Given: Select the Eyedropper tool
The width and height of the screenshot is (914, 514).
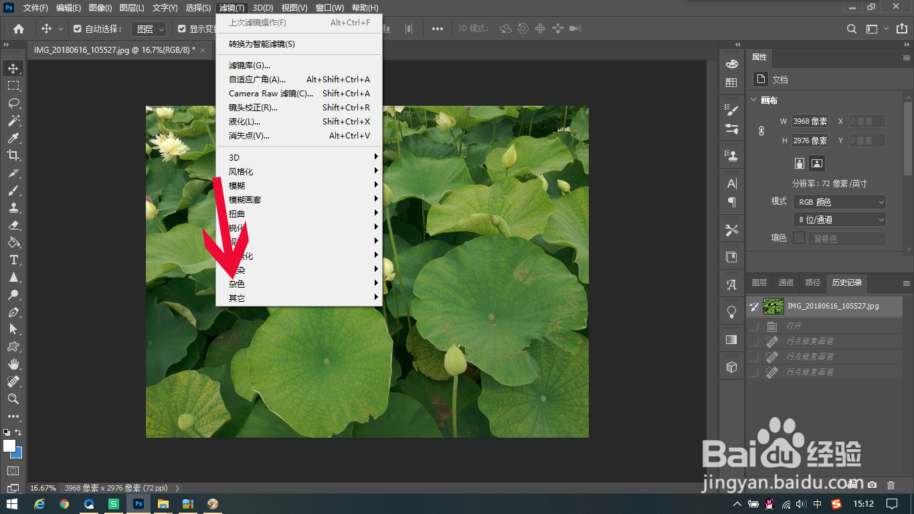Looking at the screenshot, I should coord(13,138).
